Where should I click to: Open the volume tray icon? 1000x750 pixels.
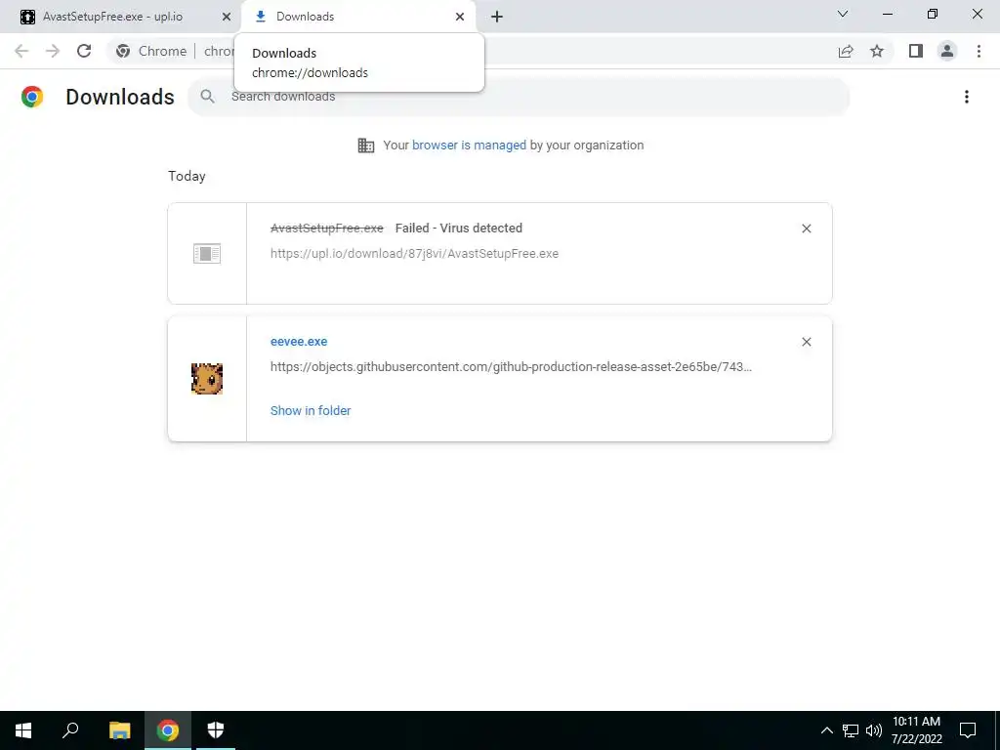(874, 730)
